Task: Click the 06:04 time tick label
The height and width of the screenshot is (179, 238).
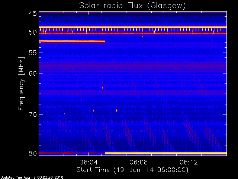Action: 89,162
